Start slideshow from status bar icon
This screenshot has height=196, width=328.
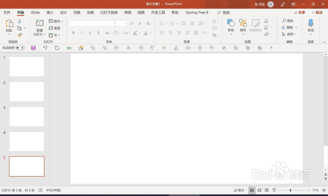coord(274,190)
